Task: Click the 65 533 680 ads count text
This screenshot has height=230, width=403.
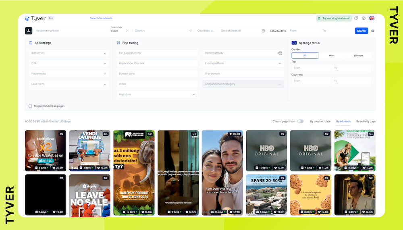Action: coord(48,121)
